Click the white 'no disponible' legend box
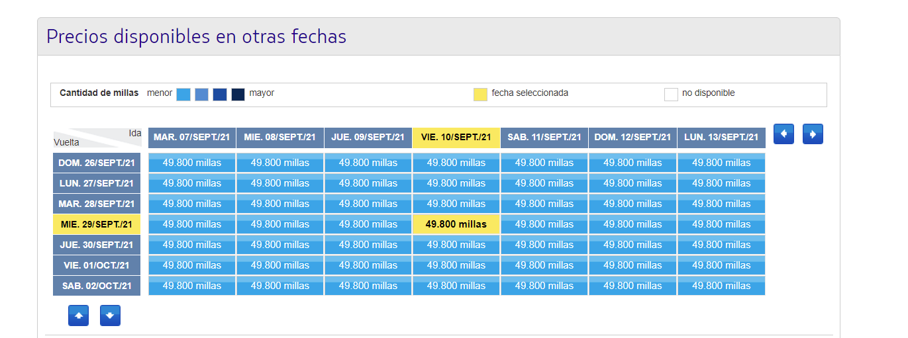Screen dimensions: 908x338 [x=671, y=94]
